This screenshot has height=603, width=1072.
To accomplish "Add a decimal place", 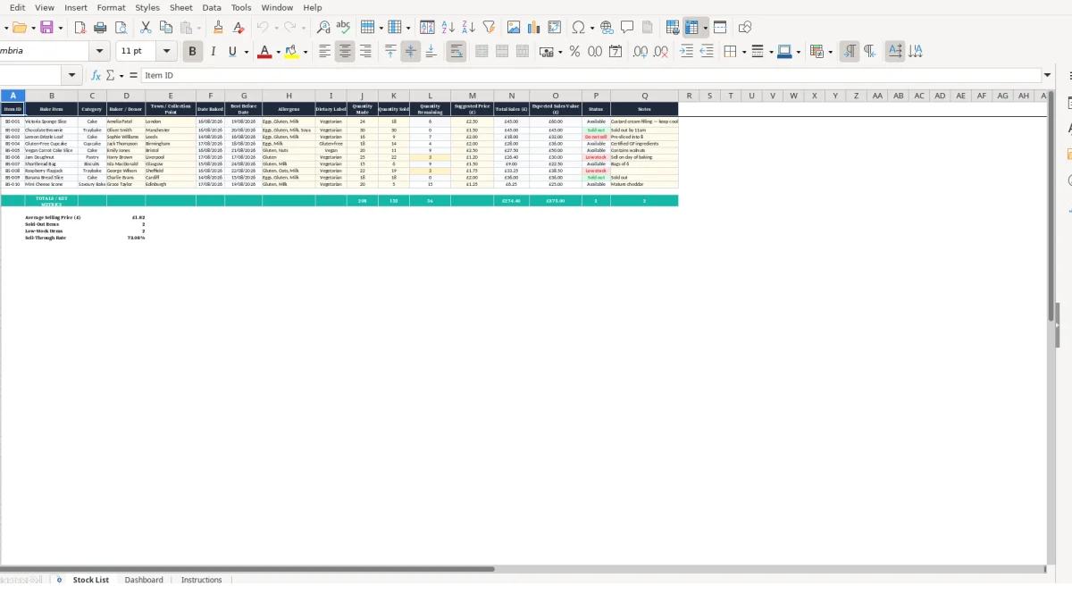I will click(x=641, y=52).
